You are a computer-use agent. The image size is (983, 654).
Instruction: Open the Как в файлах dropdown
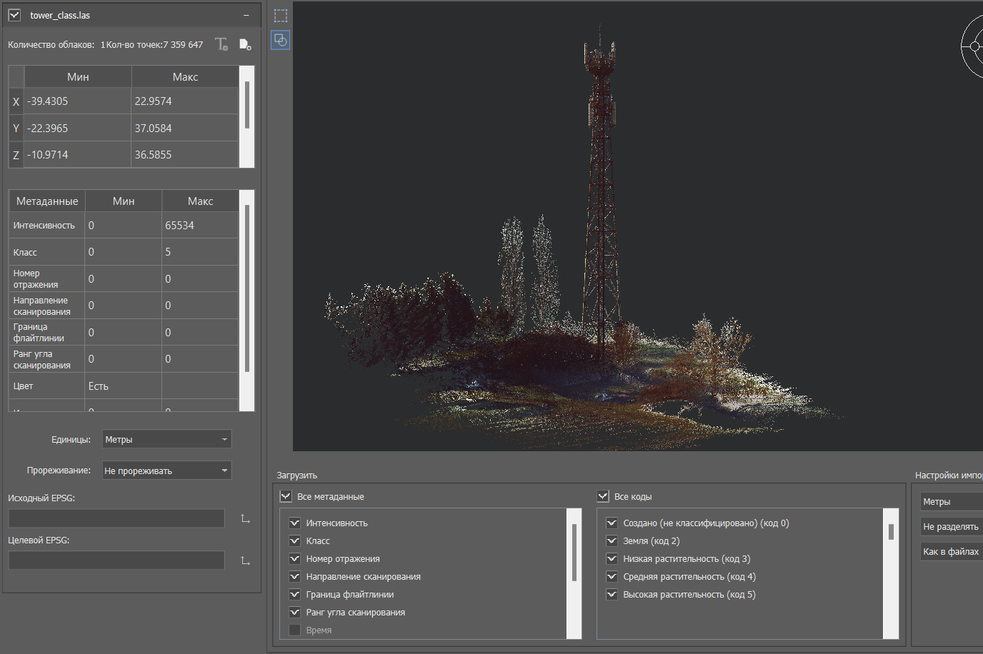[x=951, y=552]
